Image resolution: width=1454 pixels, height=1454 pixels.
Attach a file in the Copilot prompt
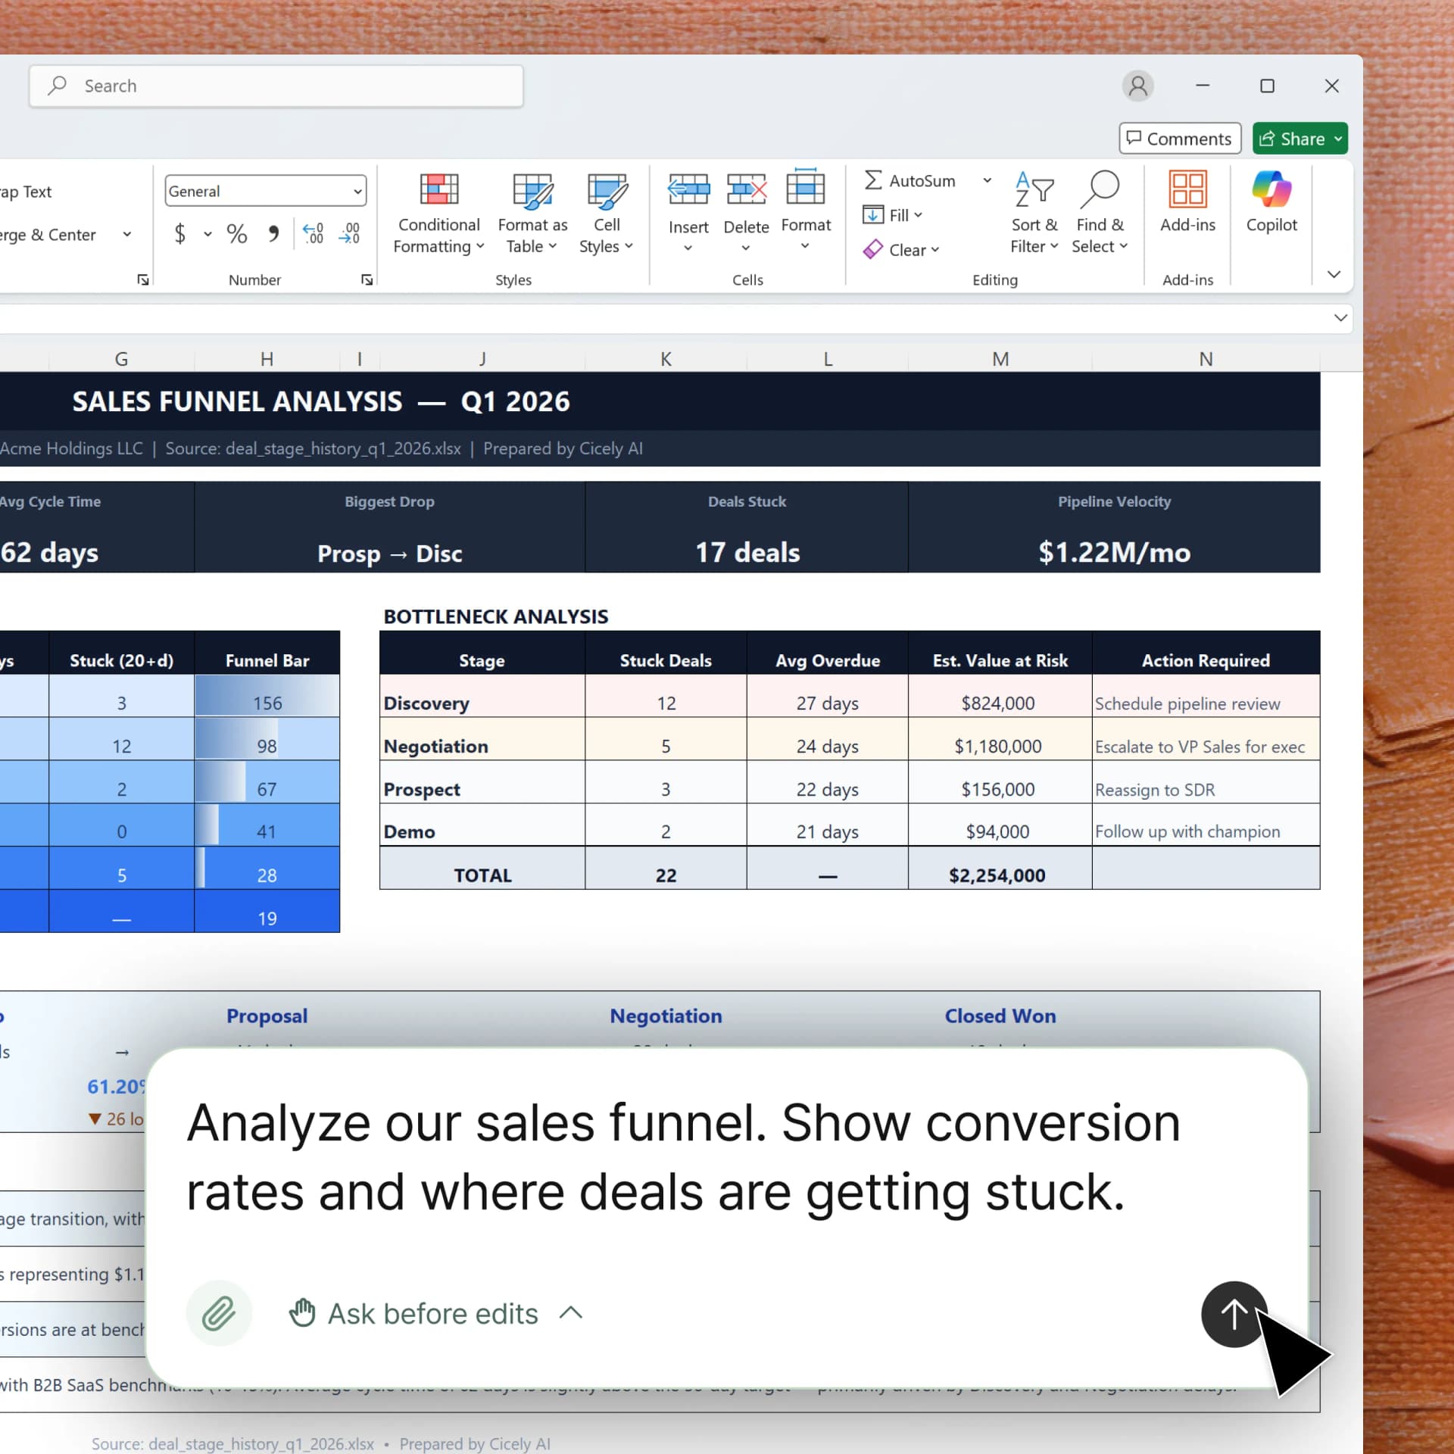pos(220,1313)
